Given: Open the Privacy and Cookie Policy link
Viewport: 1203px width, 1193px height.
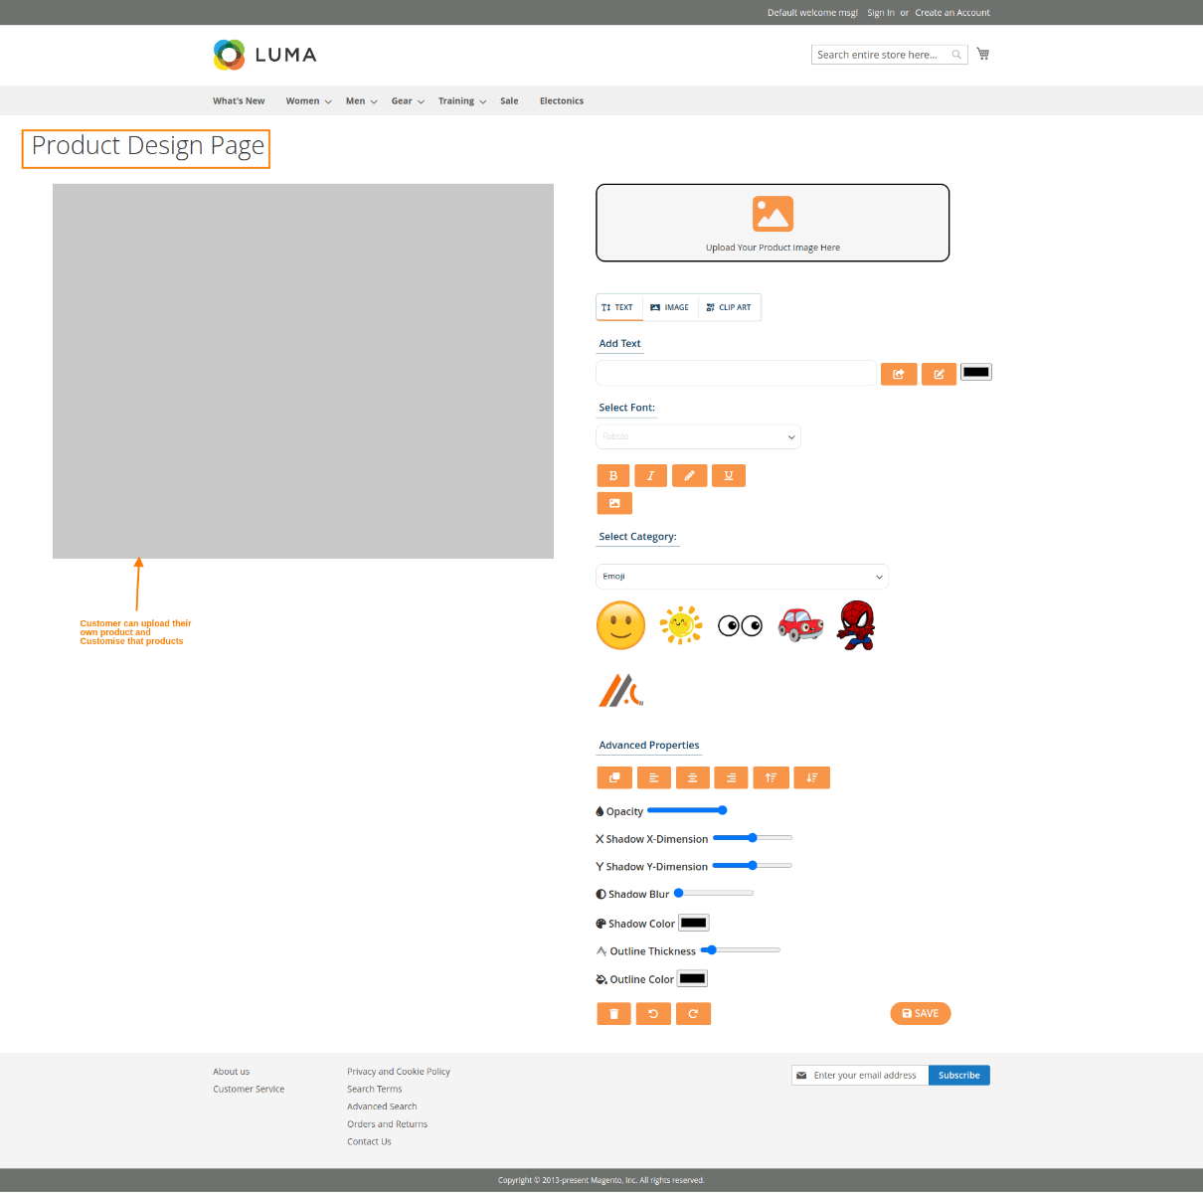Looking at the screenshot, I should (398, 1071).
